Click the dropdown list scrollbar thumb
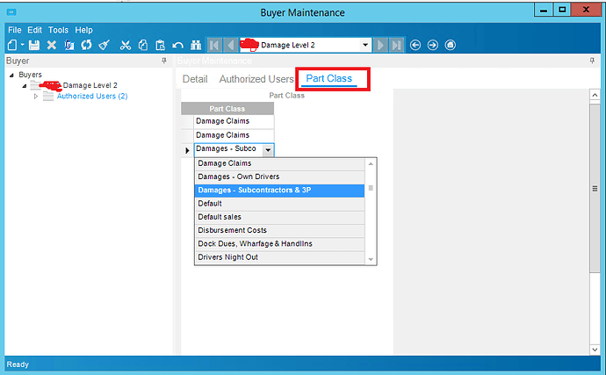The image size is (606, 375). click(371, 188)
